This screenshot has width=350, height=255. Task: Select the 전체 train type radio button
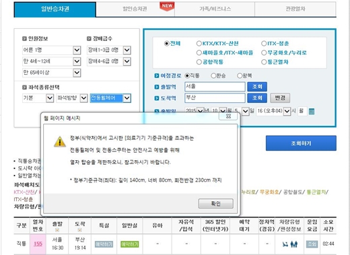click(166, 44)
